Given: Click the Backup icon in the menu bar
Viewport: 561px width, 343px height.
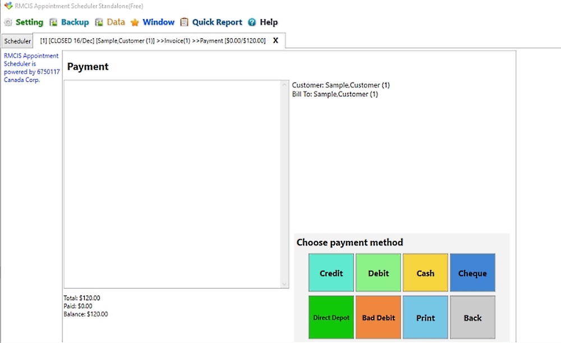Looking at the screenshot, I should pyautogui.click(x=53, y=22).
